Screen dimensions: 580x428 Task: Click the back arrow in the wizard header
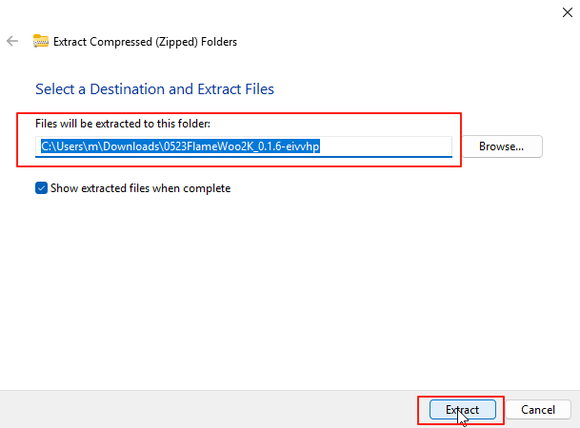point(12,42)
